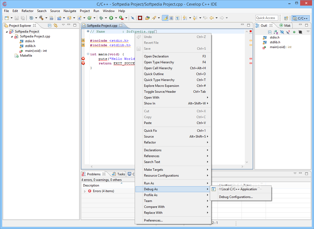Viewport: 314px width, 229px height.
Task: Select Makefile in Project Explorer
Action: [26, 56]
